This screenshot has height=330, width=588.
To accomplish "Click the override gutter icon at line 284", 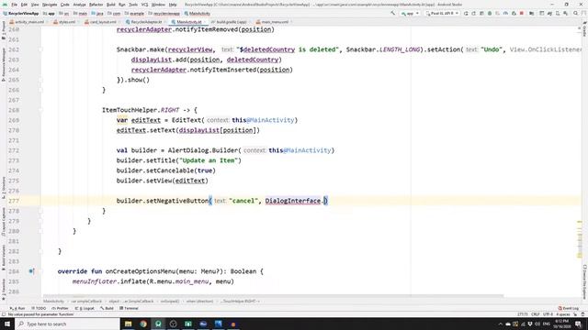I will pyautogui.click(x=31, y=271).
